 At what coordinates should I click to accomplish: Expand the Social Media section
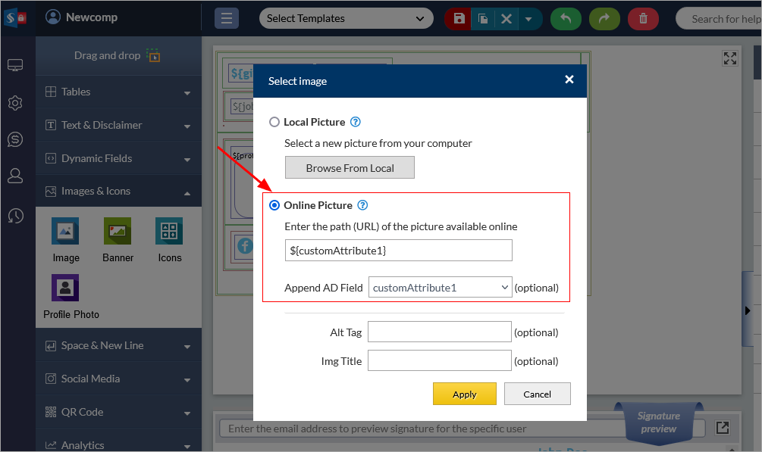[x=118, y=379]
